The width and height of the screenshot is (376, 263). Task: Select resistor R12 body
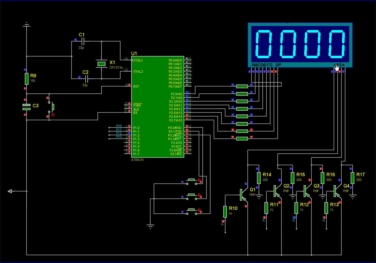(296, 208)
